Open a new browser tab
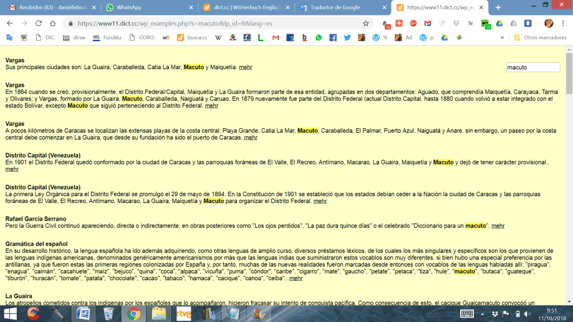Viewport: 573px width, 322px height. (498, 7)
